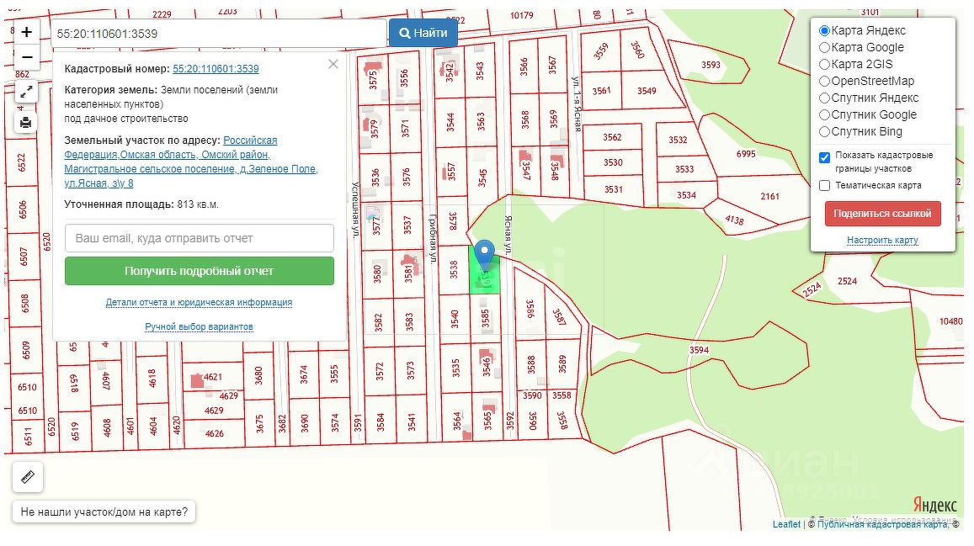Select parcel 4621 on map

212,377
